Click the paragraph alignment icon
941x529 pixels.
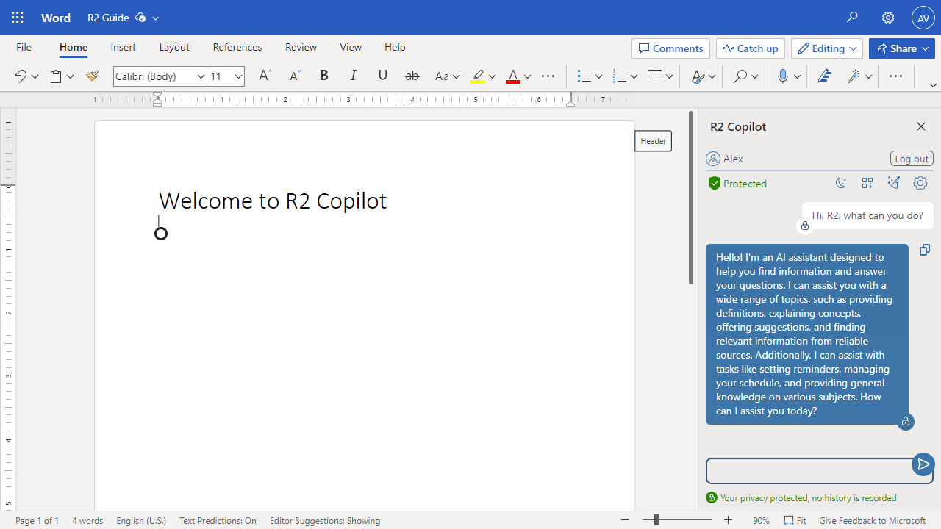(655, 76)
